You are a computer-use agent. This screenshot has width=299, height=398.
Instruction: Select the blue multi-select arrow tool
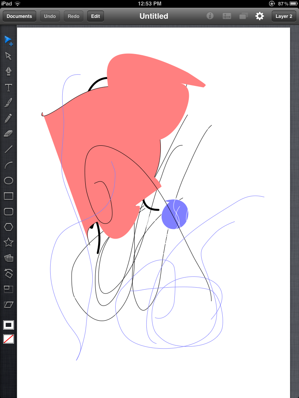pos(8,40)
